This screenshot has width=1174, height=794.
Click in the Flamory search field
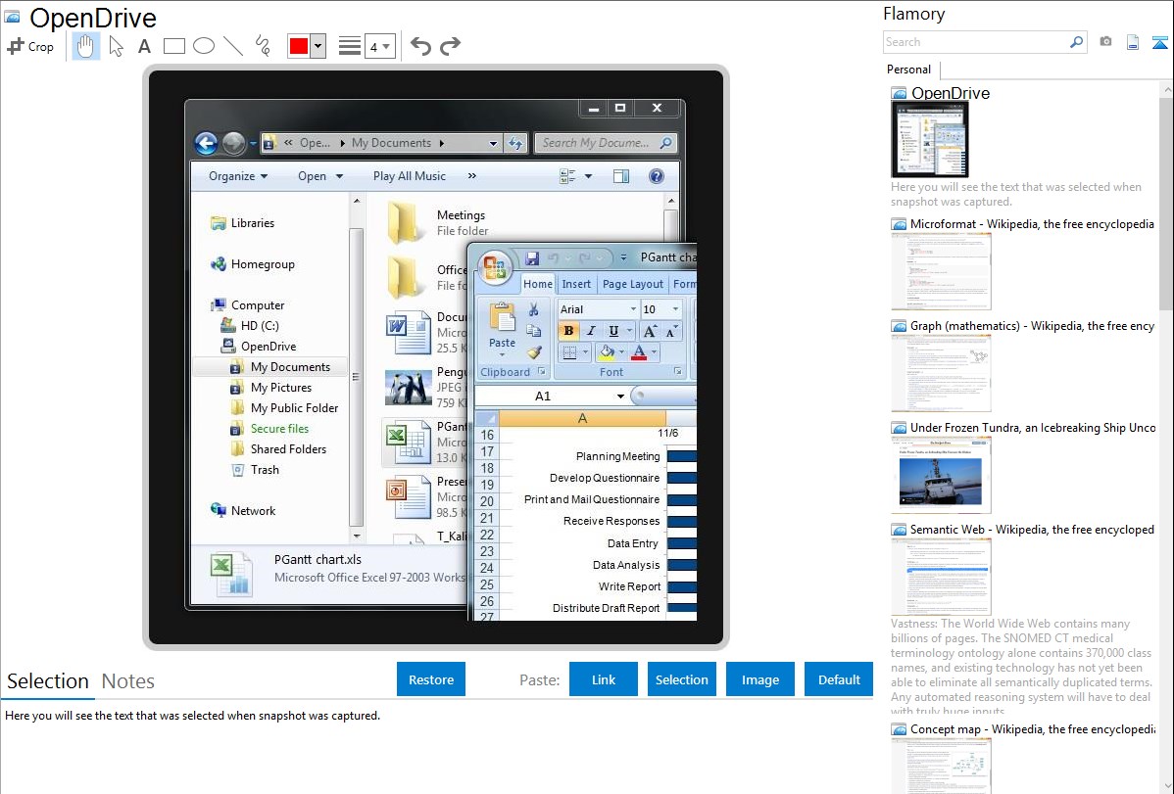tap(974, 42)
